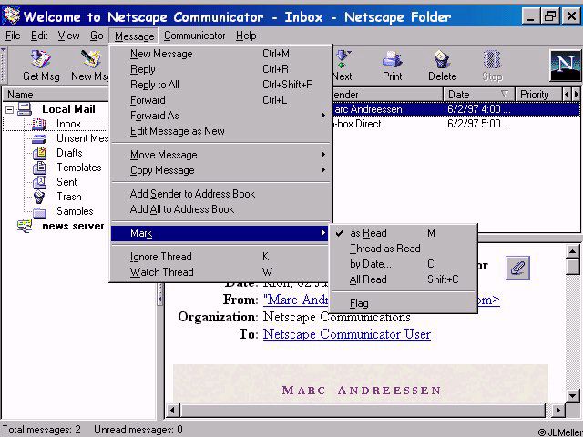The width and height of the screenshot is (583, 437).
Task: Choose Reply to All
Action: (220, 85)
